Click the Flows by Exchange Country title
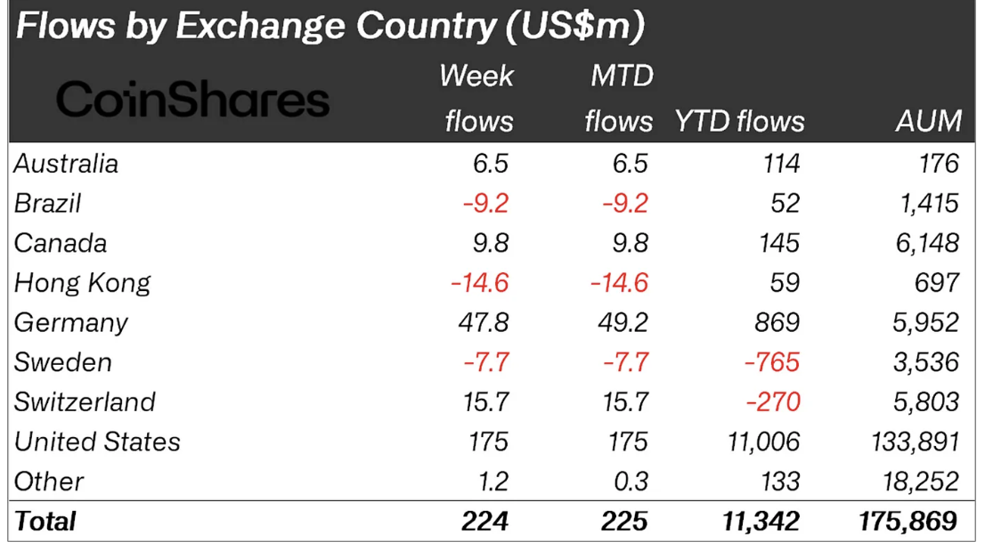 pyautogui.click(x=330, y=27)
